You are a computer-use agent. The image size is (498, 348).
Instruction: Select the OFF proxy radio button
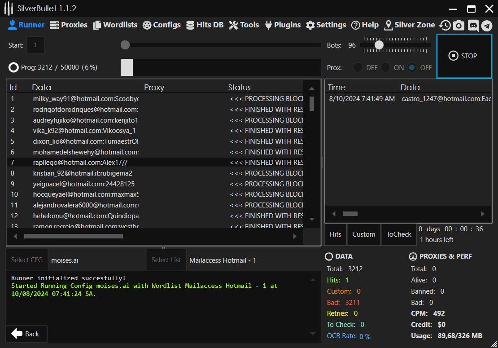click(x=412, y=67)
